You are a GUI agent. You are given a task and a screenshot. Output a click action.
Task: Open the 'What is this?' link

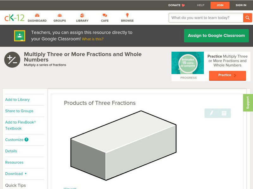point(93,39)
